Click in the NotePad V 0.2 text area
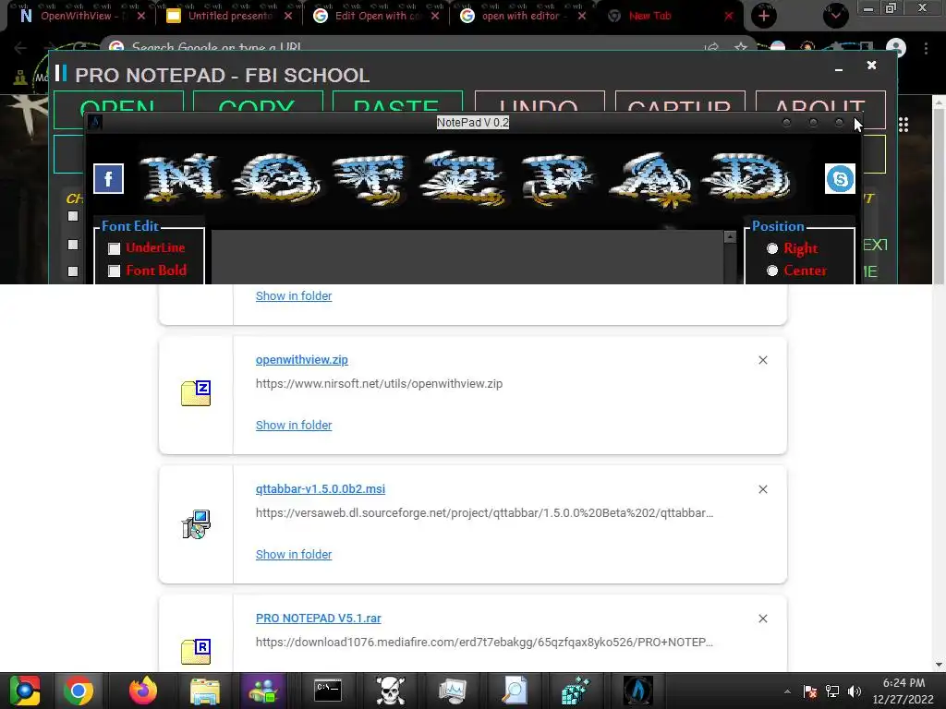The width and height of the screenshot is (946, 709). pos(467,257)
